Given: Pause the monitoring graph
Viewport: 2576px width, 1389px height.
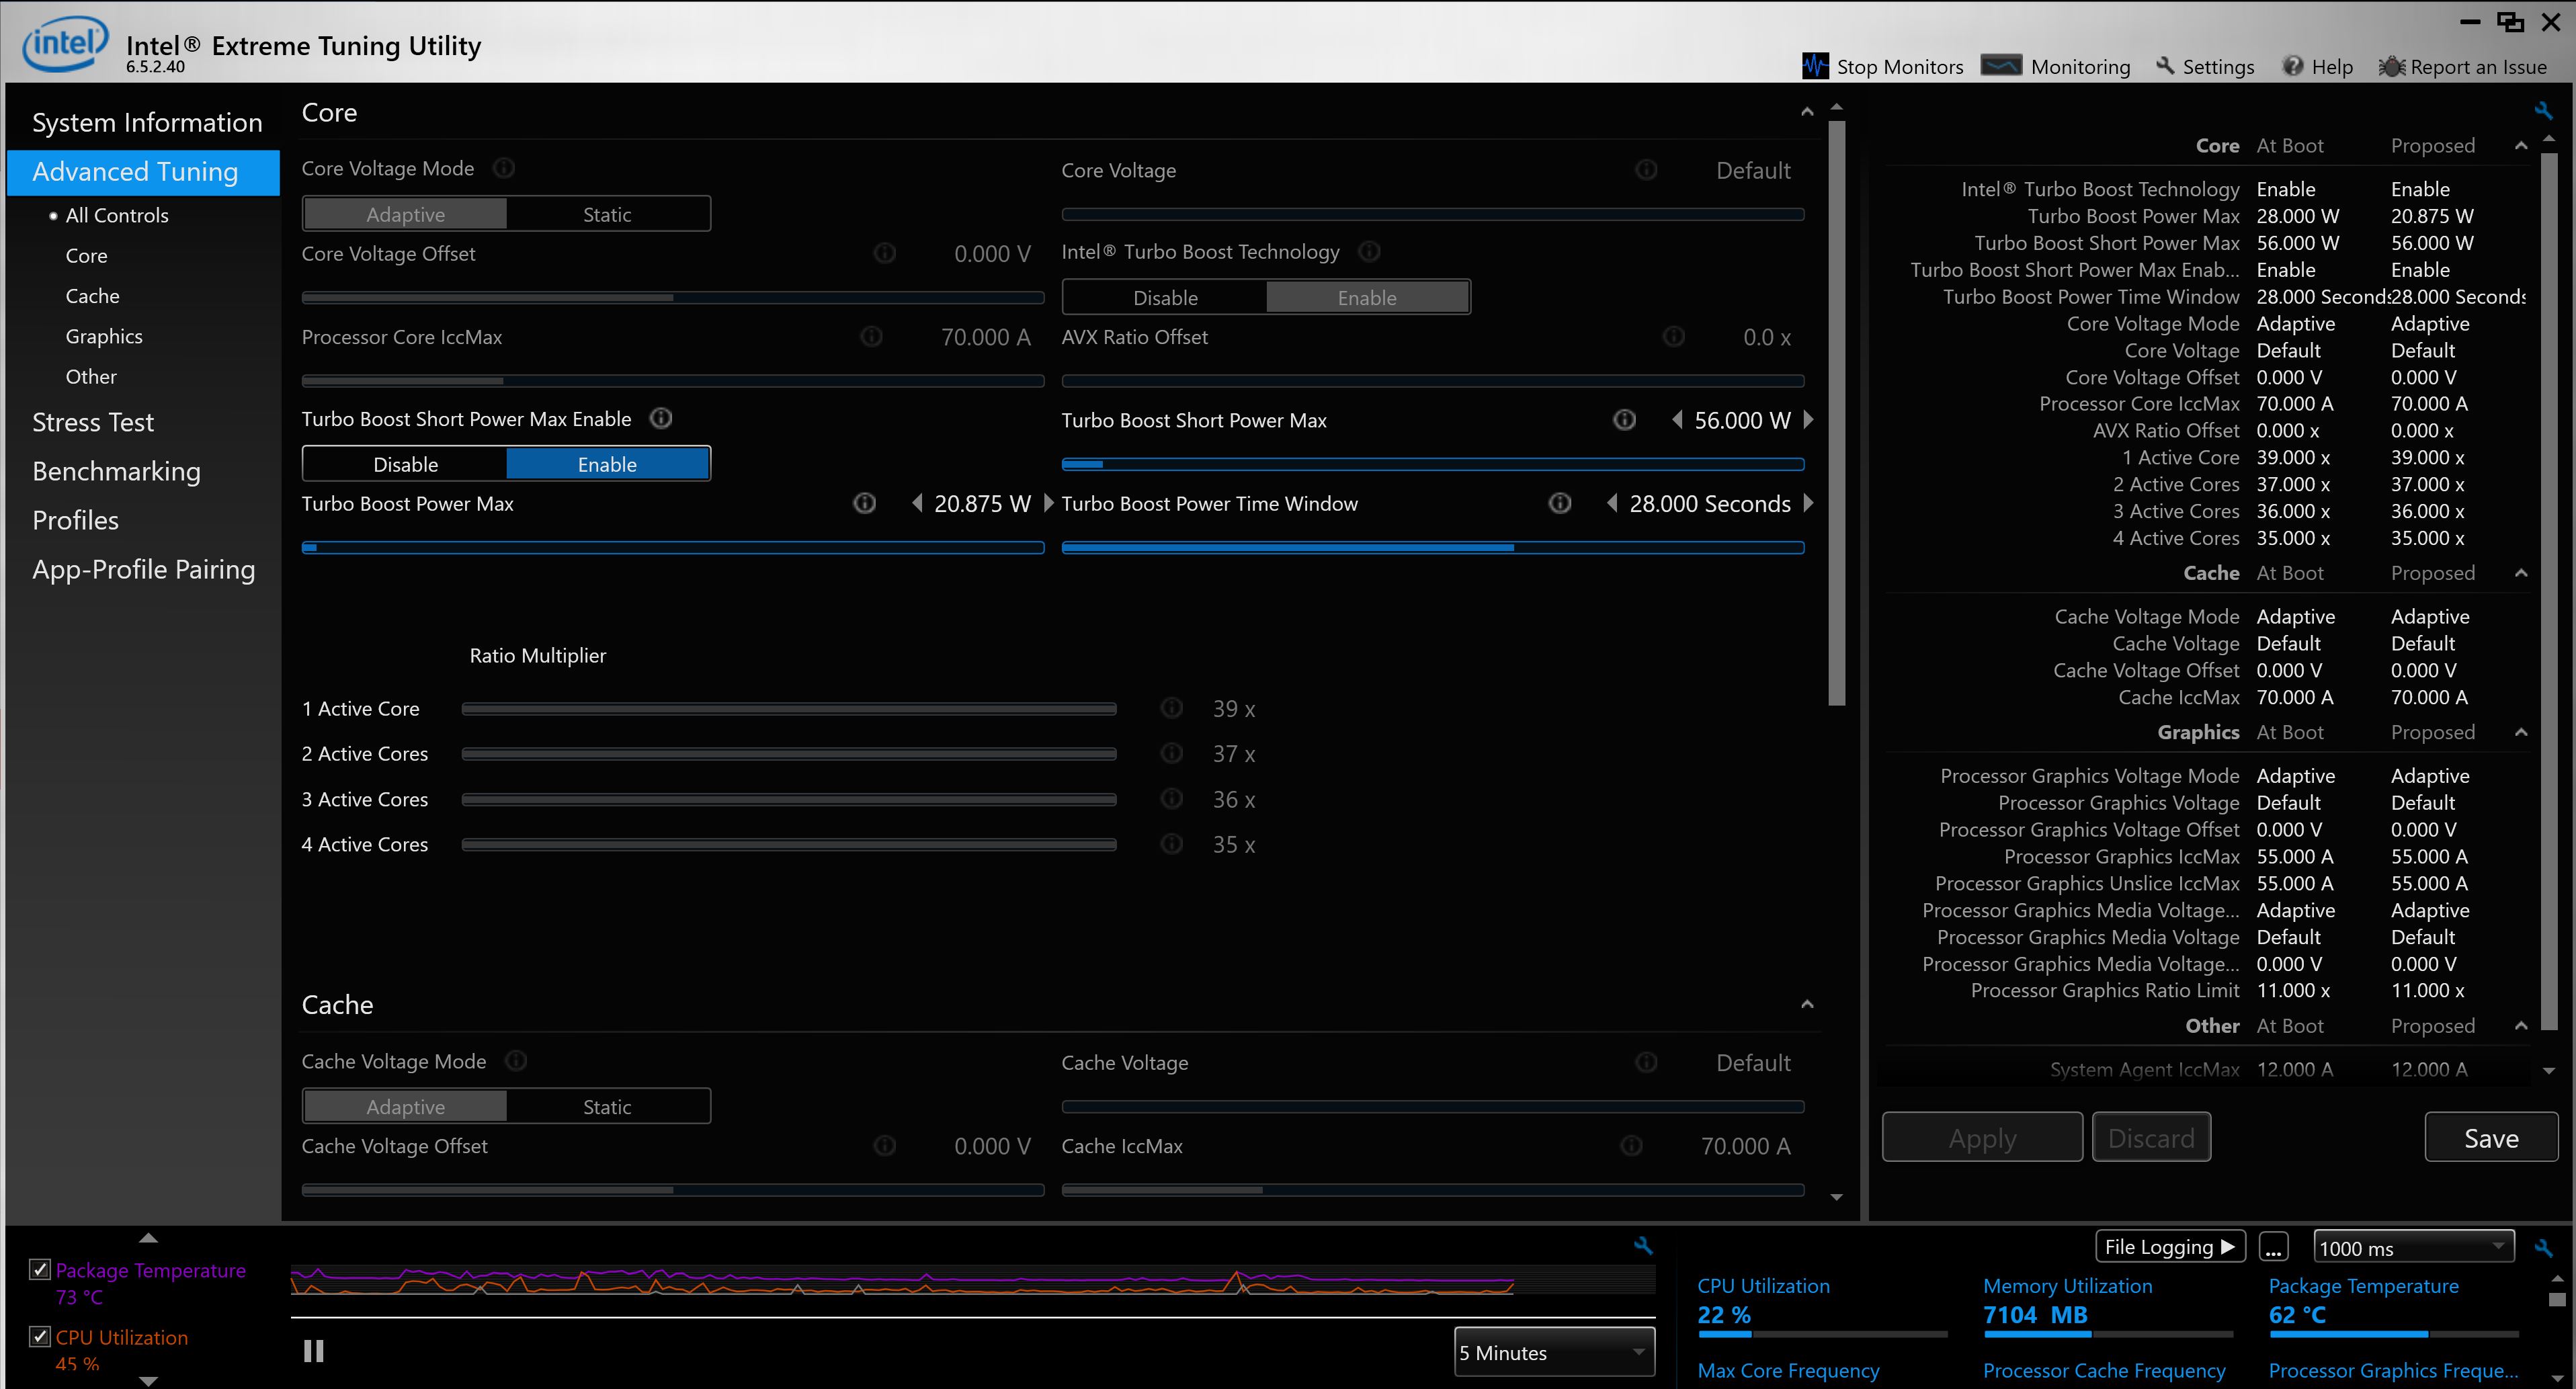Looking at the screenshot, I should 313,1351.
